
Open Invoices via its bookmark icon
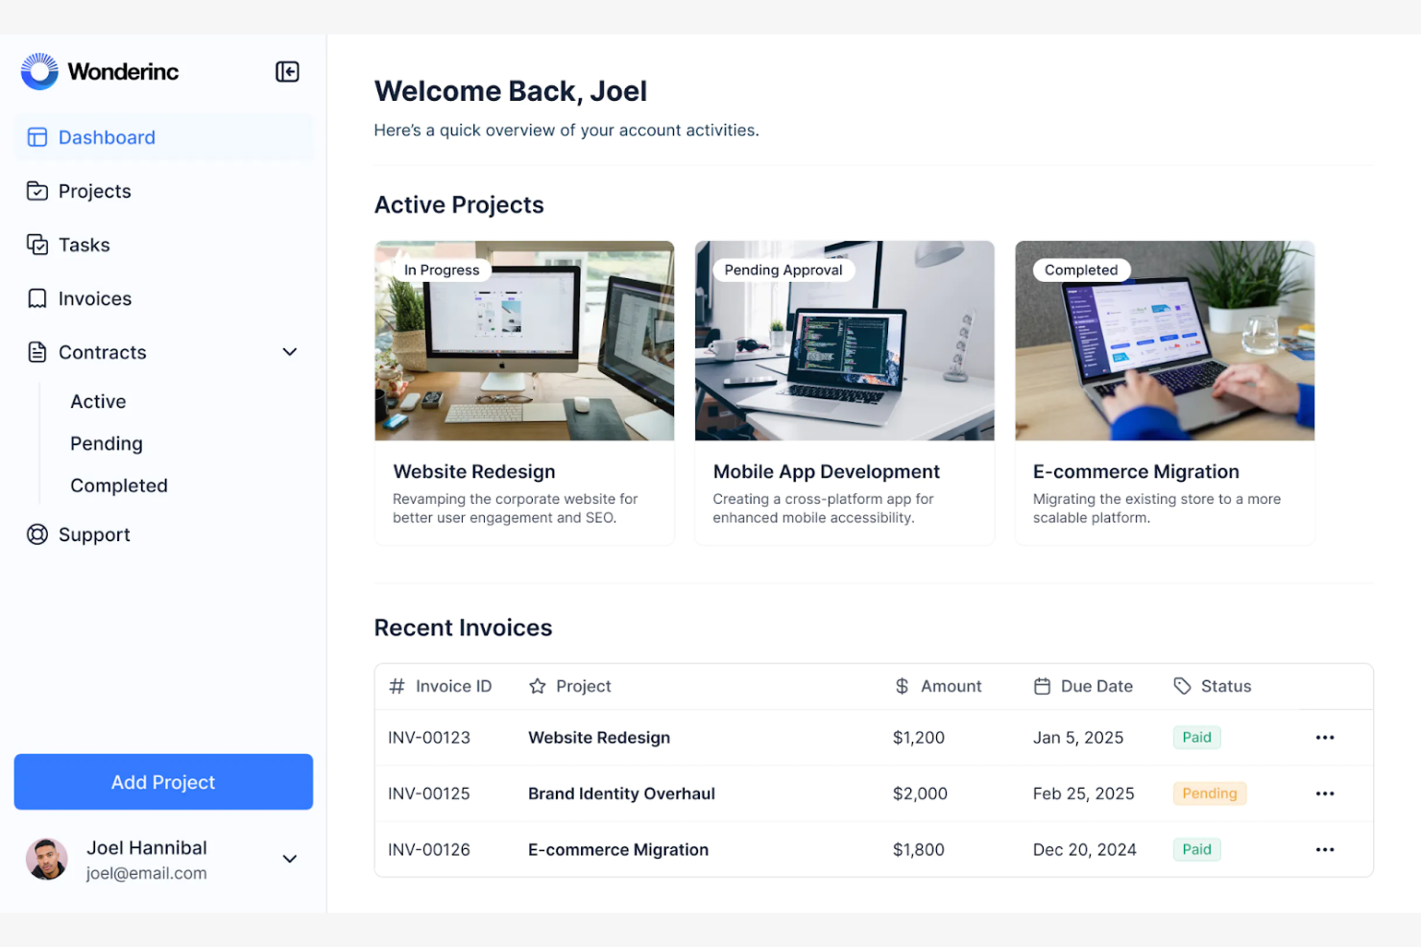pyautogui.click(x=36, y=298)
